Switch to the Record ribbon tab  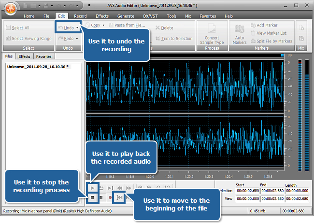point(80,16)
